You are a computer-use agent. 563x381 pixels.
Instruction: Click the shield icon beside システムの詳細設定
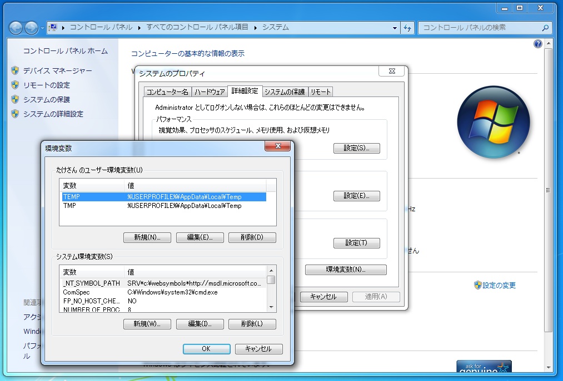pos(15,114)
